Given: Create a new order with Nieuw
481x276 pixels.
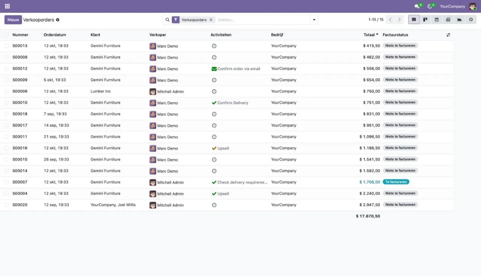Looking at the screenshot, I should (x=13, y=20).
